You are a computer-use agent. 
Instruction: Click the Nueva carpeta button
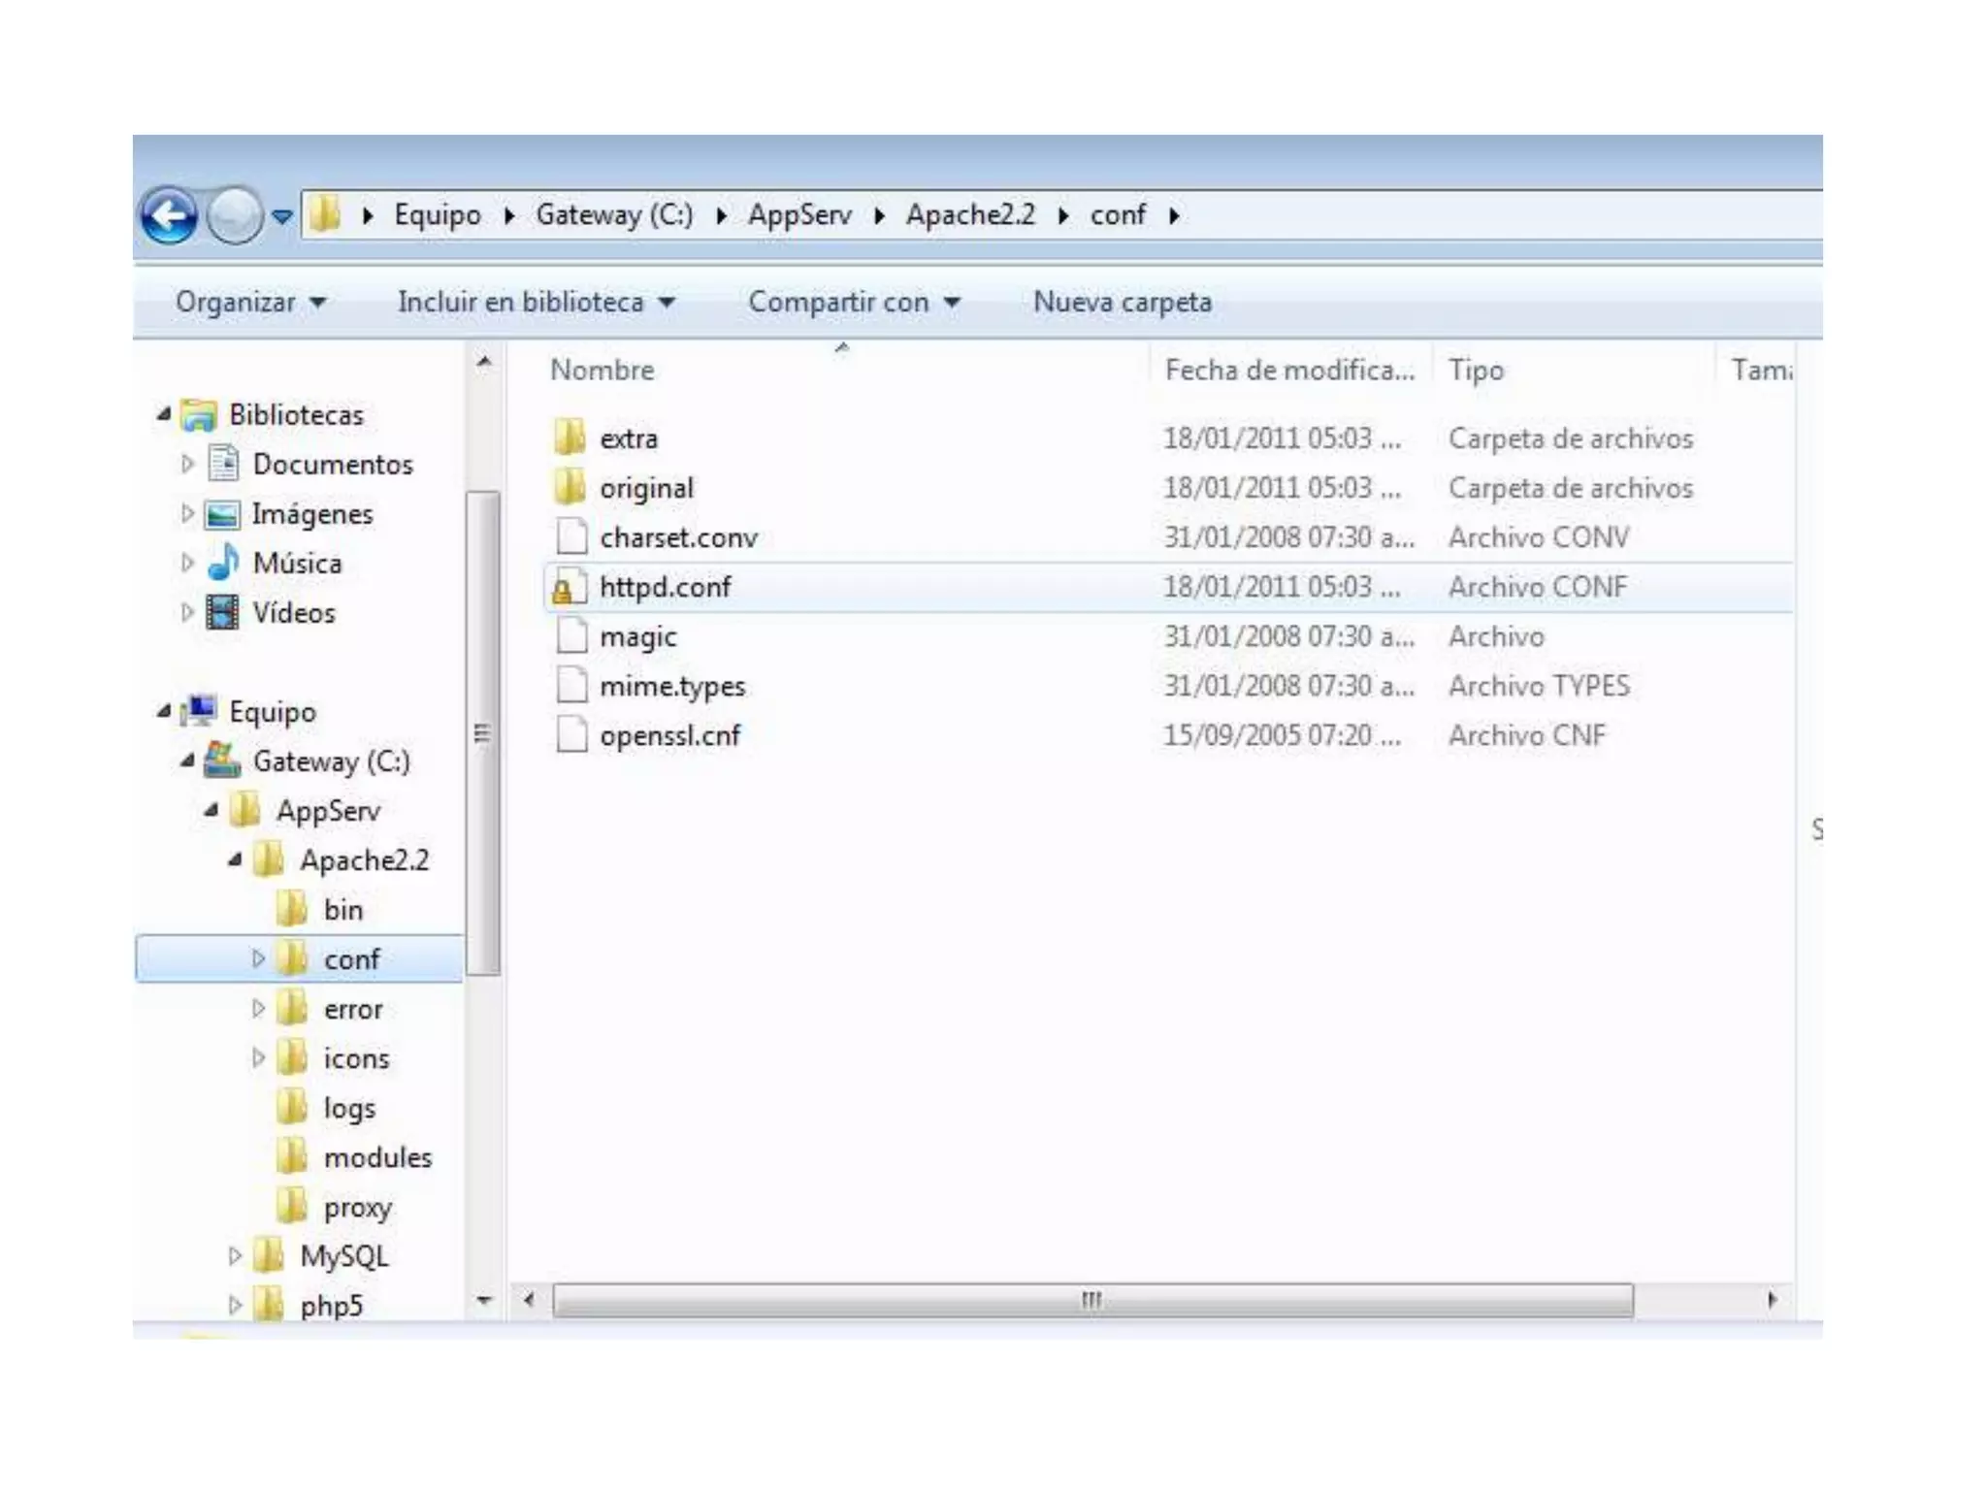click(1122, 302)
